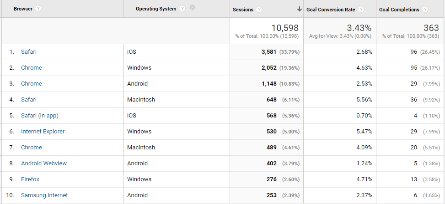This screenshot has height=204, width=445.
Task: Open the Safari link in row 1
Action: click(x=29, y=52)
